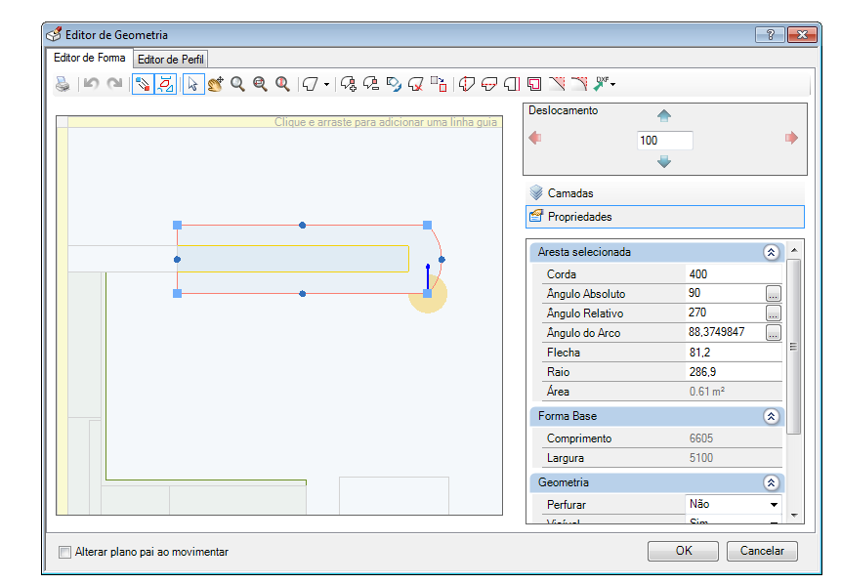The width and height of the screenshot is (841, 584).
Task: Open the draw shape tool dropdown arrow
Action: [326, 84]
